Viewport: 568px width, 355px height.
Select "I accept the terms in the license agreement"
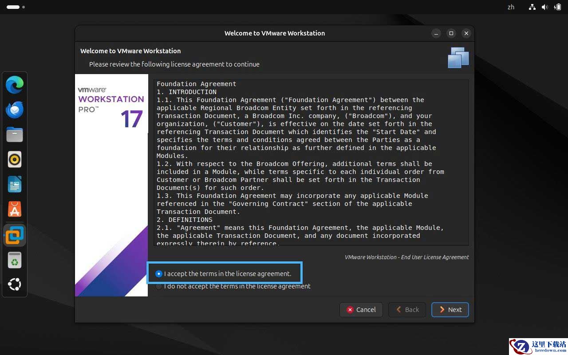[223, 274]
